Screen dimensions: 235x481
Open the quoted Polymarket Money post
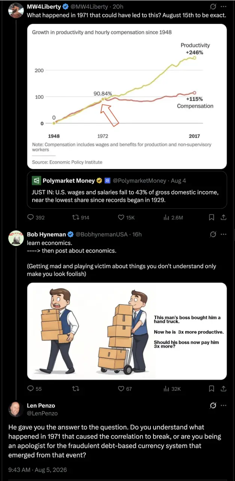pos(127,190)
